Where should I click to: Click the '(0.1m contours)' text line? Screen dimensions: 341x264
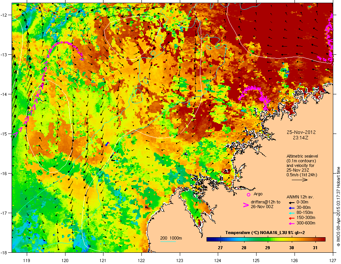pyautogui.click(x=301, y=161)
